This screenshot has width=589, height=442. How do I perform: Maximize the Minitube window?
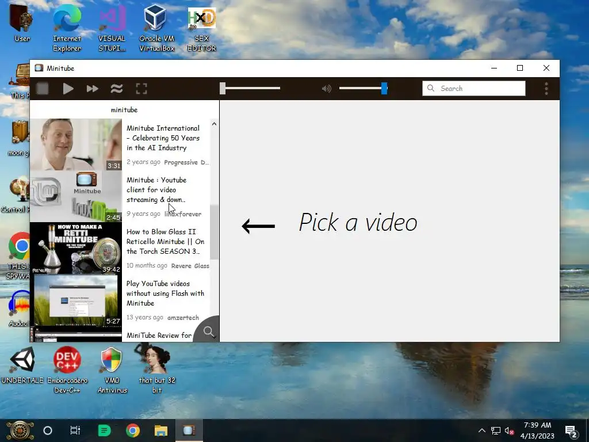click(520, 68)
